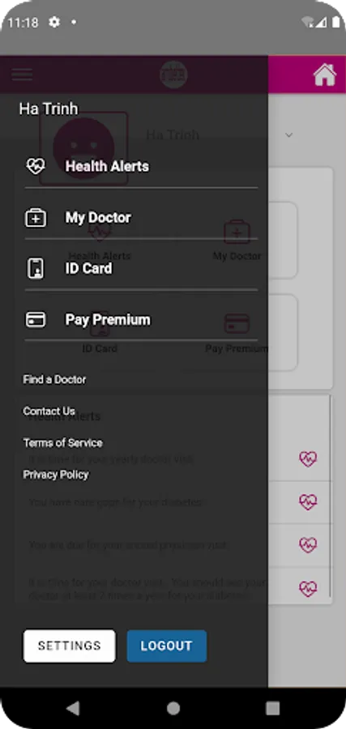Click the LOGOUT button
The image size is (346, 729).
click(x=166, y=646)
